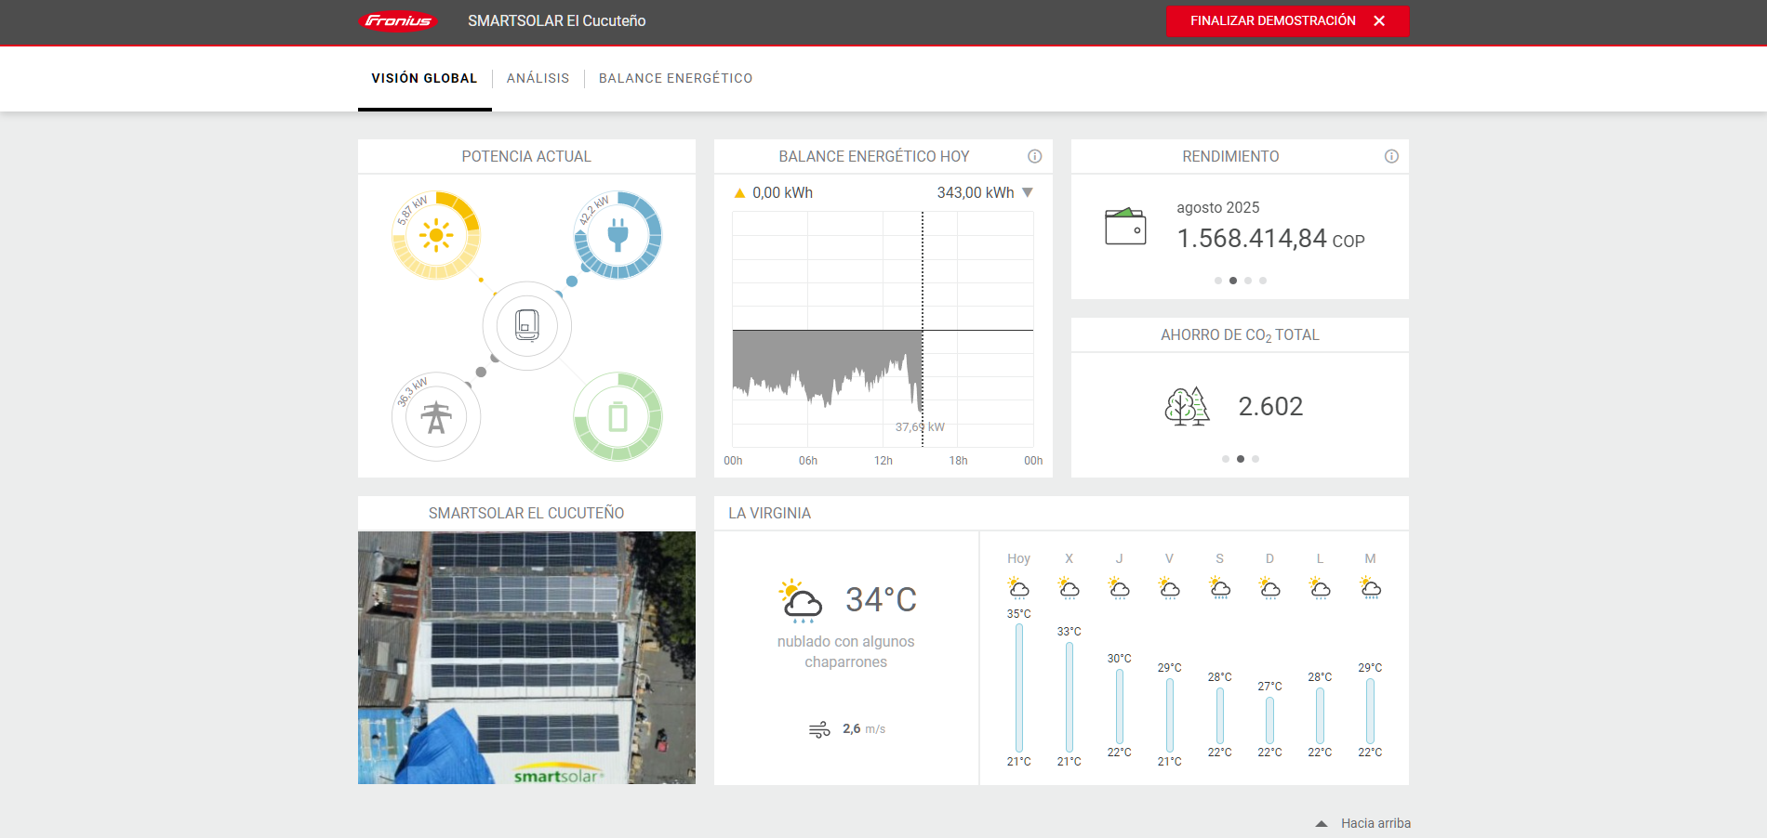Switch to the Análisis tab
This screenshot has height=838, width=1767.
point(538,78)
